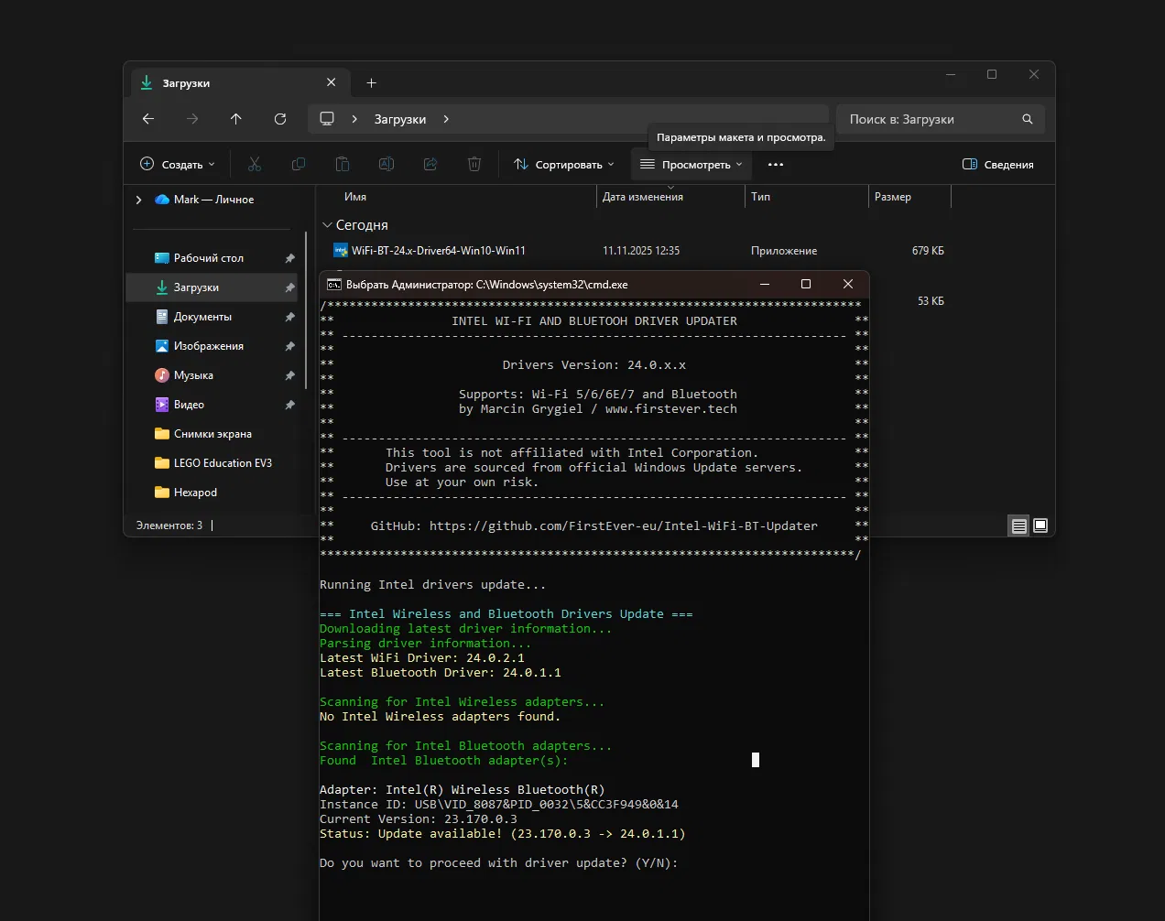1165x921 pixels.
Task: Open the Создать dropdown menu
Action: tap(178, 165)
